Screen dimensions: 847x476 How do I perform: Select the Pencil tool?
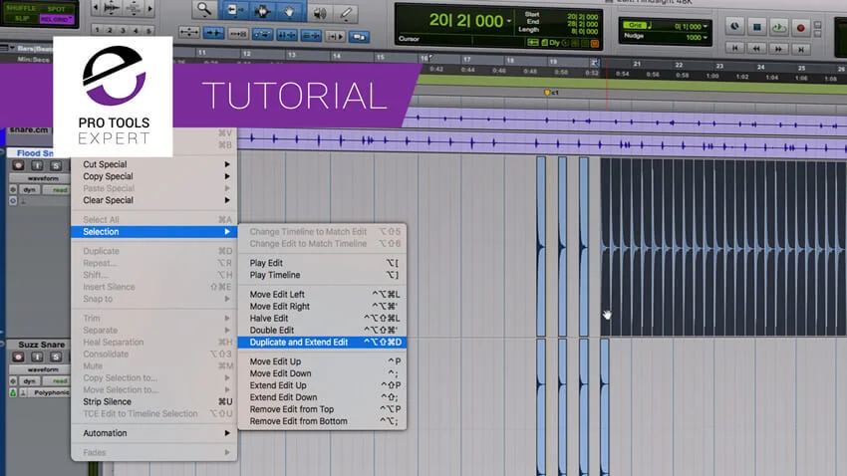tap(346, 14)
